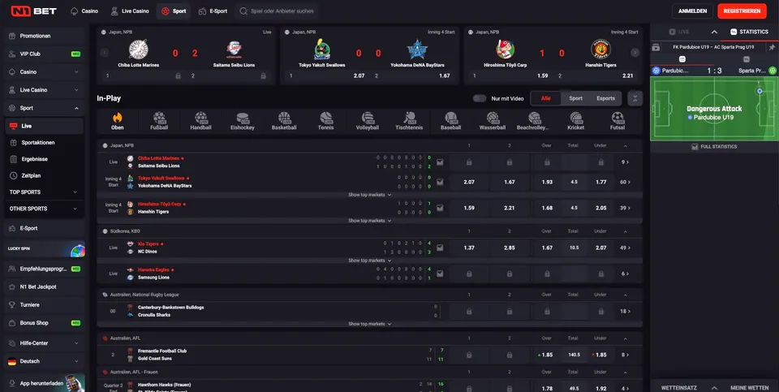Viewport: 779px width, 392px height.
Task: Toggle the Nur mit Video switch
Action: (480, 98)
